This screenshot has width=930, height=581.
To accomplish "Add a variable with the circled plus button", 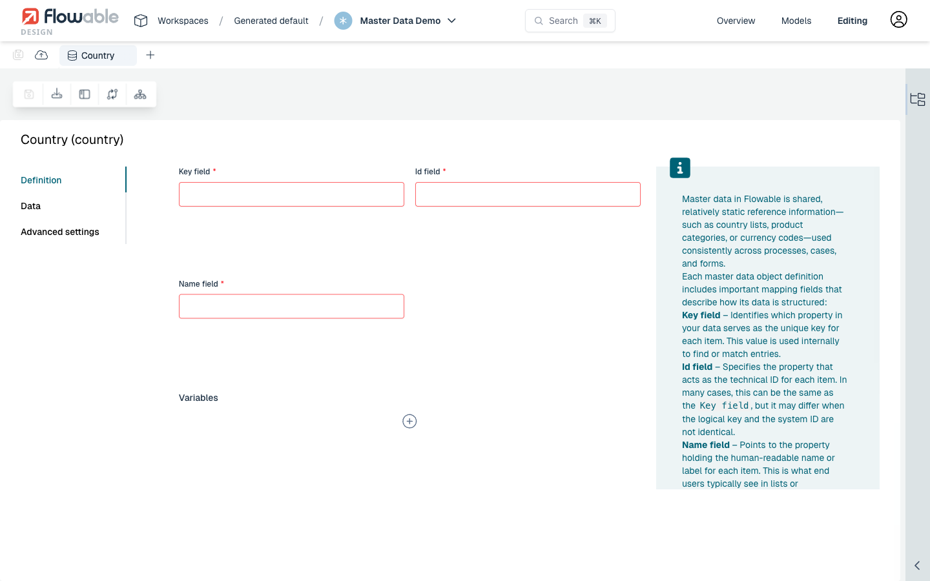I will [409, 421].
